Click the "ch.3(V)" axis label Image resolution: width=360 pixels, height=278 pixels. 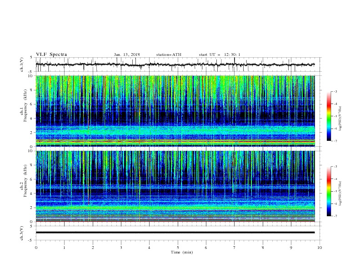click(22, 233)
